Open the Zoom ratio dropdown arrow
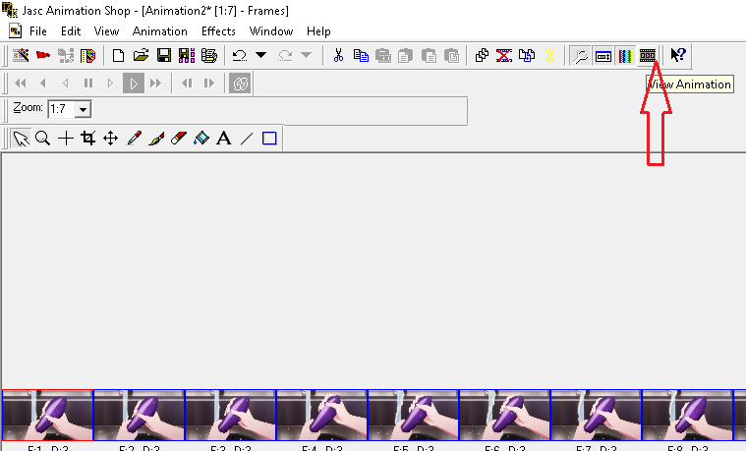Image resolution: width=746 pixels, height=451 pixels. [x=83, y=109]
